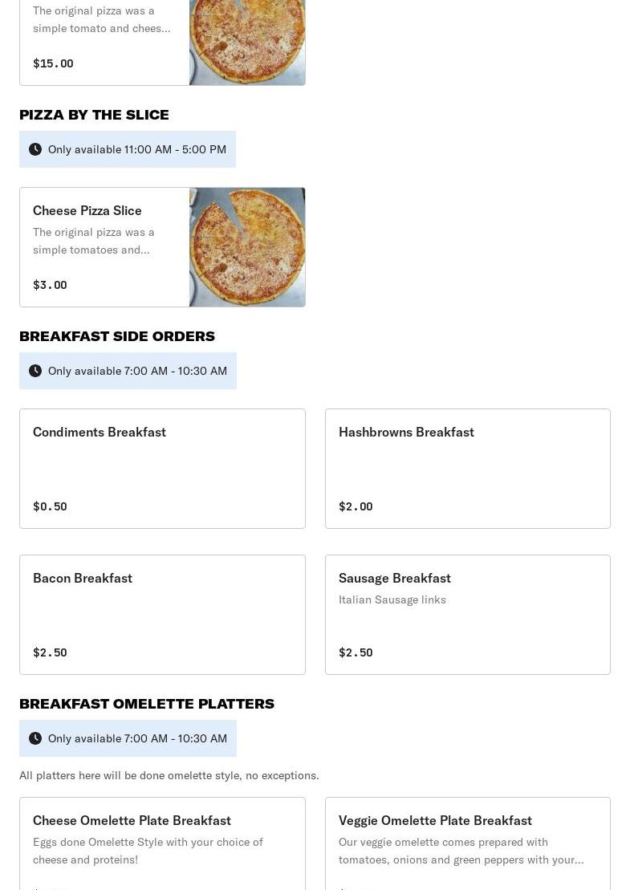
Task: Click the Breakfast Side Orders heading
Action: tap(117, 336)
